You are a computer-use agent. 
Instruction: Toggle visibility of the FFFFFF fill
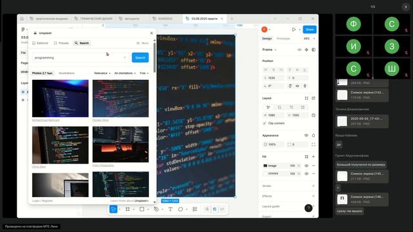click(307, 173)
